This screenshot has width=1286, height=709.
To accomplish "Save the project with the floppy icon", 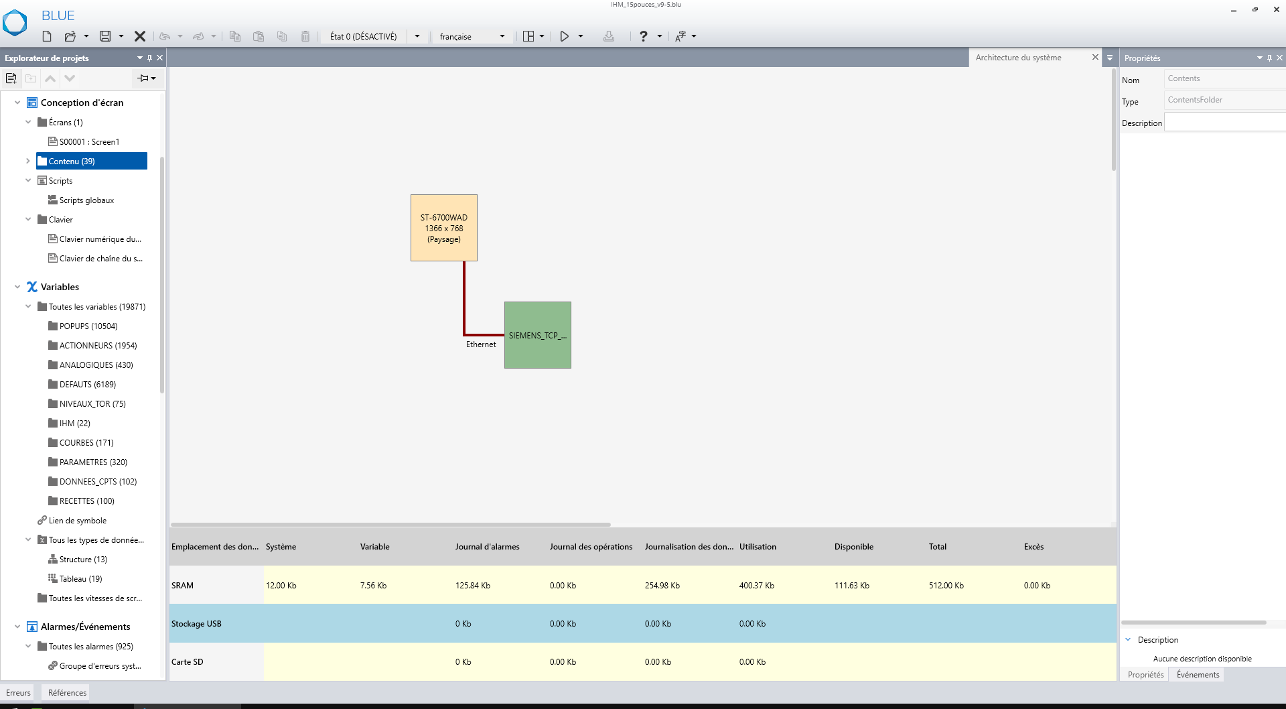I will [x=105, y=36].
